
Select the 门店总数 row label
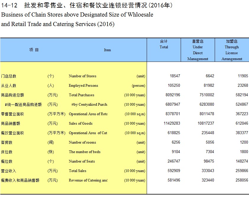(9, 76)
